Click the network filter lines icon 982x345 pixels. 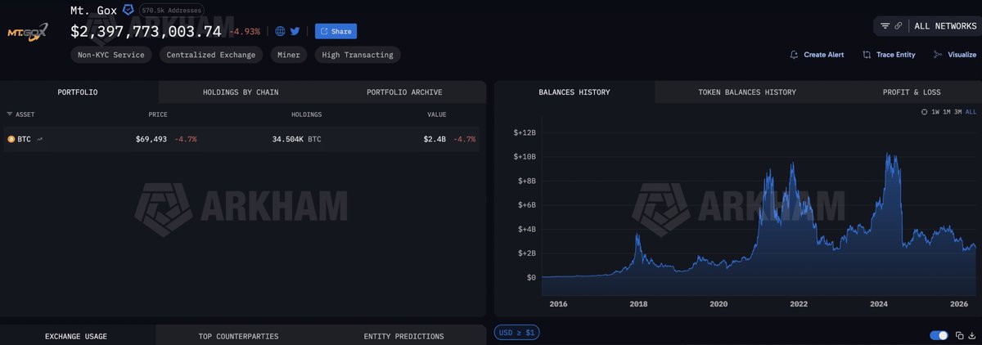point(885,26)
